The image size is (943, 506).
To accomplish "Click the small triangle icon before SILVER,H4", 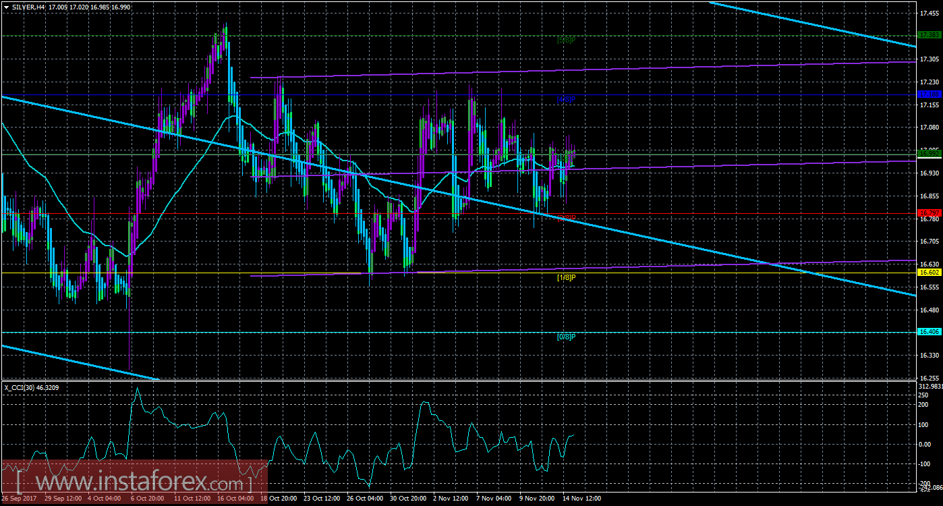I will [6, 6].
